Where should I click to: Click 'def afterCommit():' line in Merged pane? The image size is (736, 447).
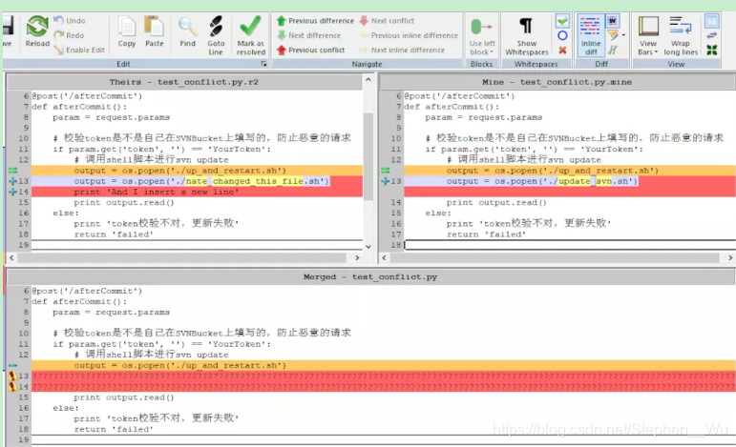coord(384,301)
